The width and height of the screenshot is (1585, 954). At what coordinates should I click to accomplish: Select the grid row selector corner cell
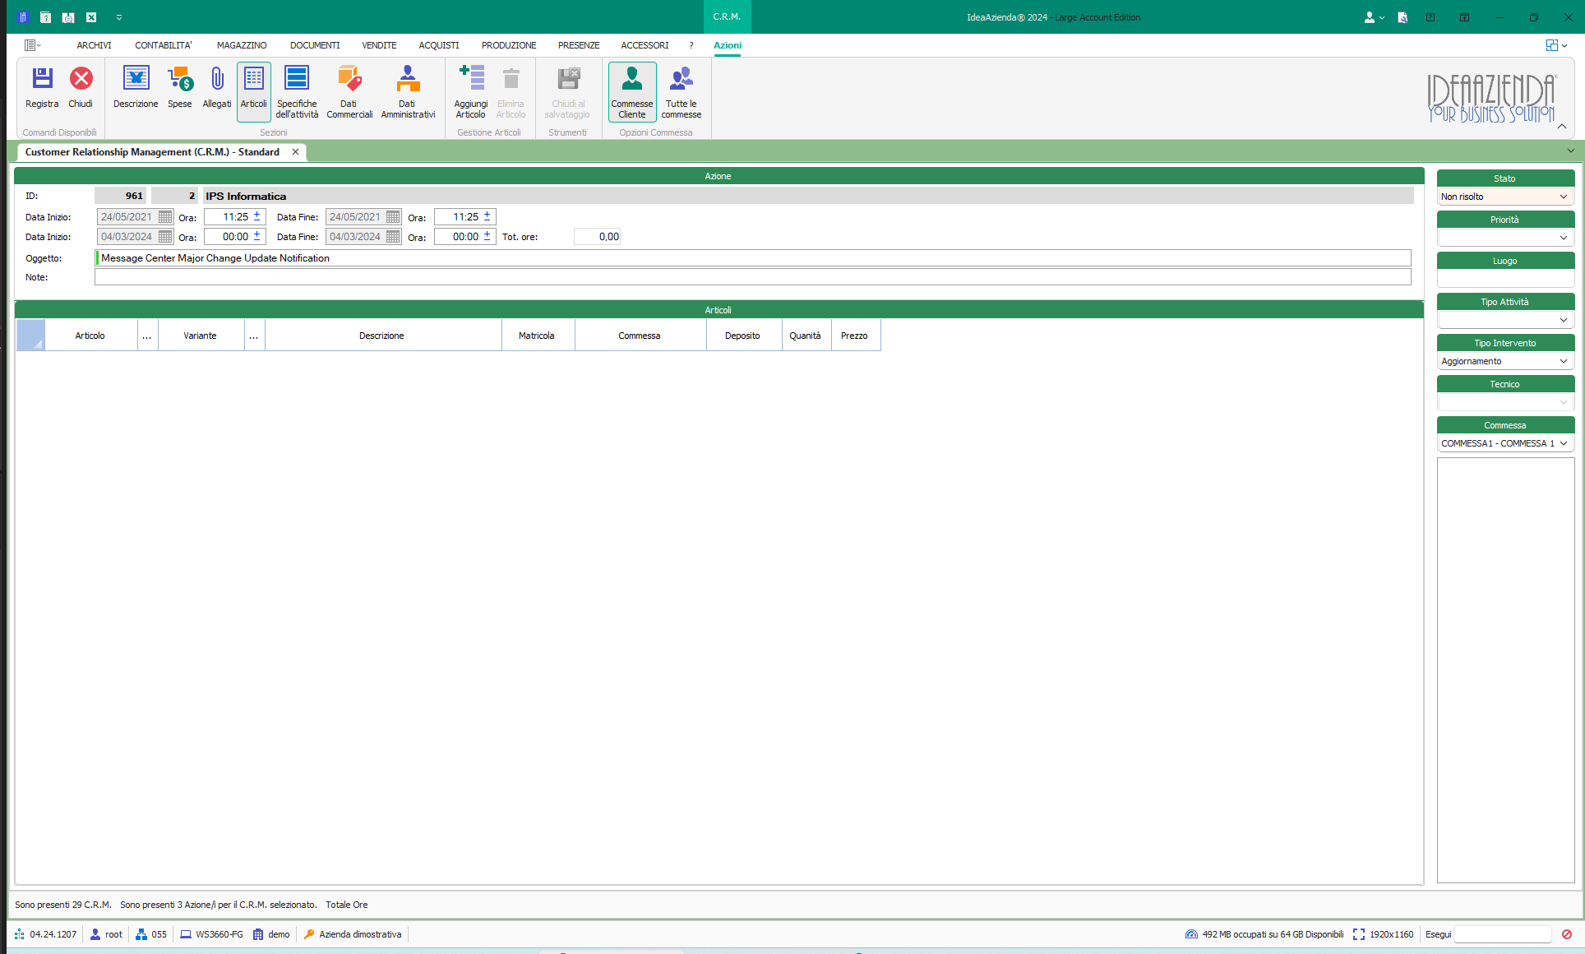(30, 336)
